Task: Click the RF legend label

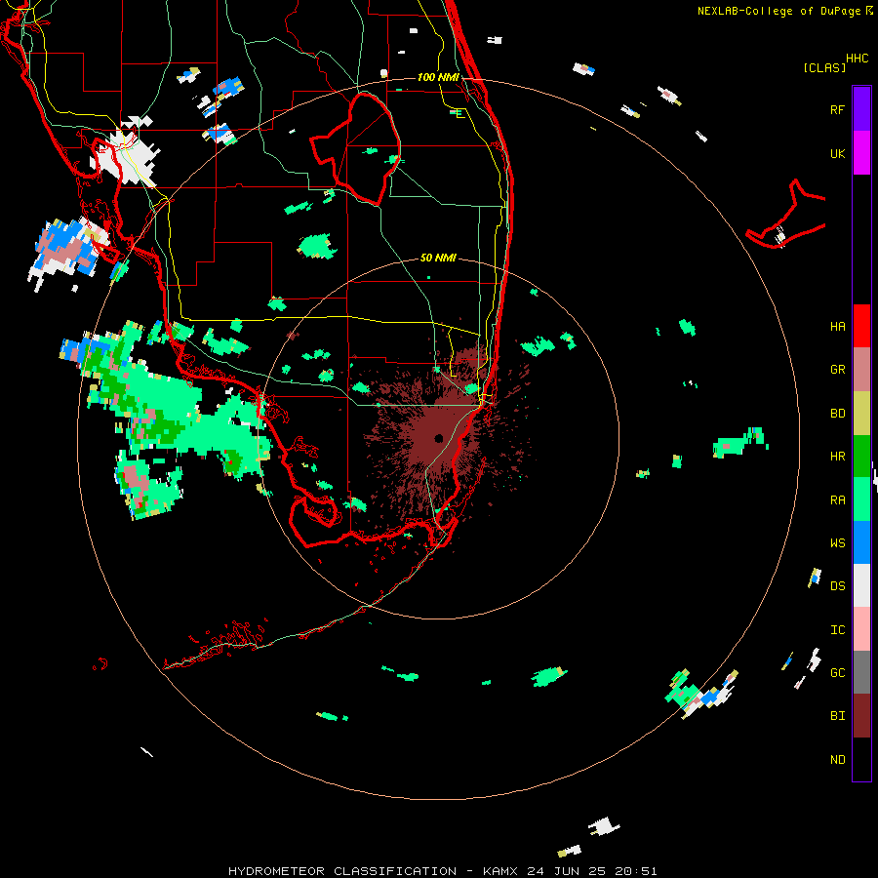Action: point(837,109)
